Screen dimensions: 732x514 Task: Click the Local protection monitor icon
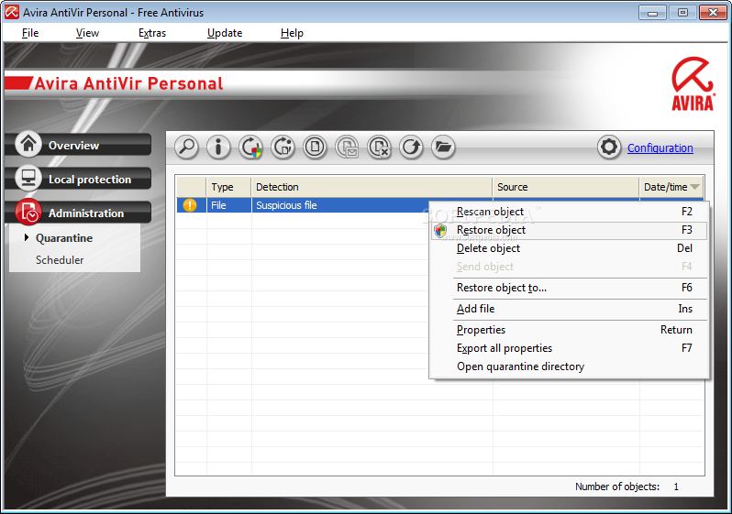[28, 178]
